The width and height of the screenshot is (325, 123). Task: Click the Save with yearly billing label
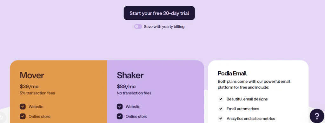[x=164, y=27]
